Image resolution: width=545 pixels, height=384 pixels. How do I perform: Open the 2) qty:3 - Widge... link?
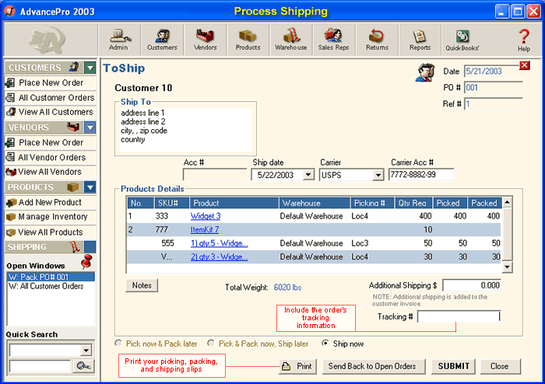[x=220, y=257]
